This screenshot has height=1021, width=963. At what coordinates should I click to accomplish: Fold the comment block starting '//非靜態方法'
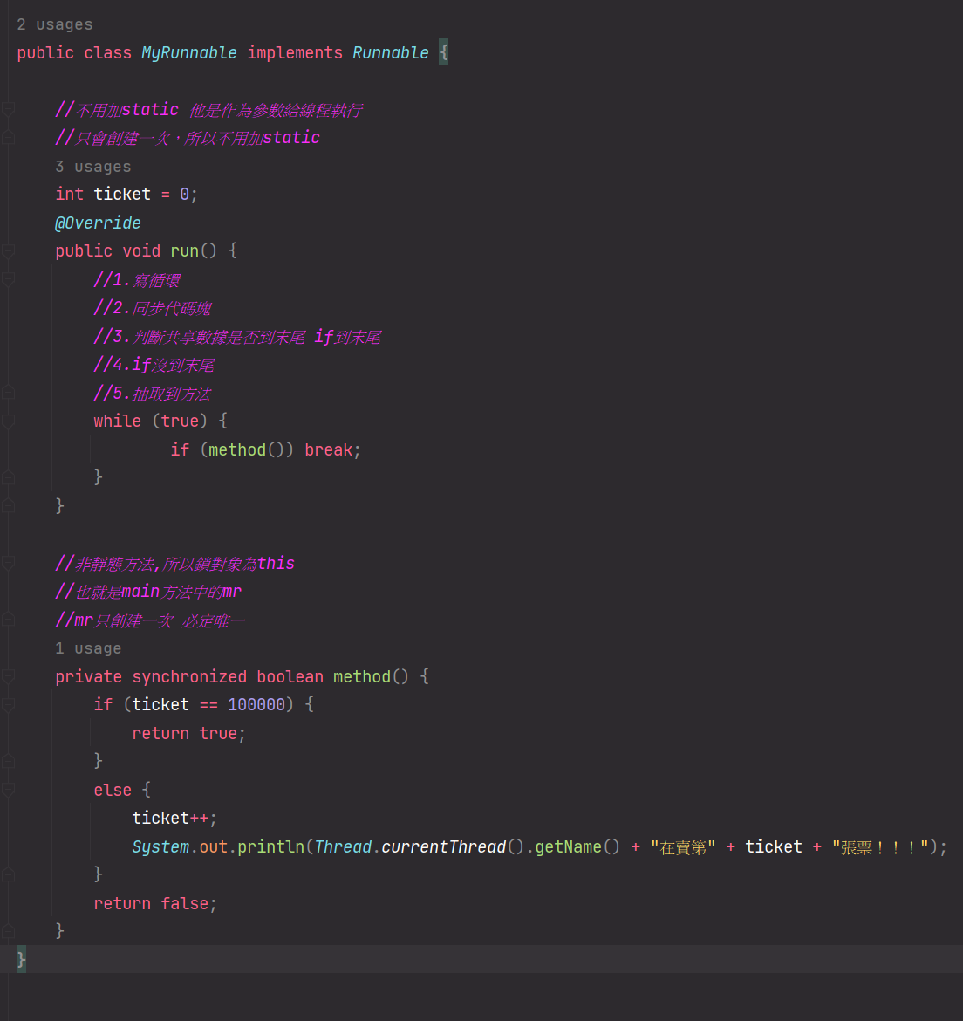click(x=8, y=563)
